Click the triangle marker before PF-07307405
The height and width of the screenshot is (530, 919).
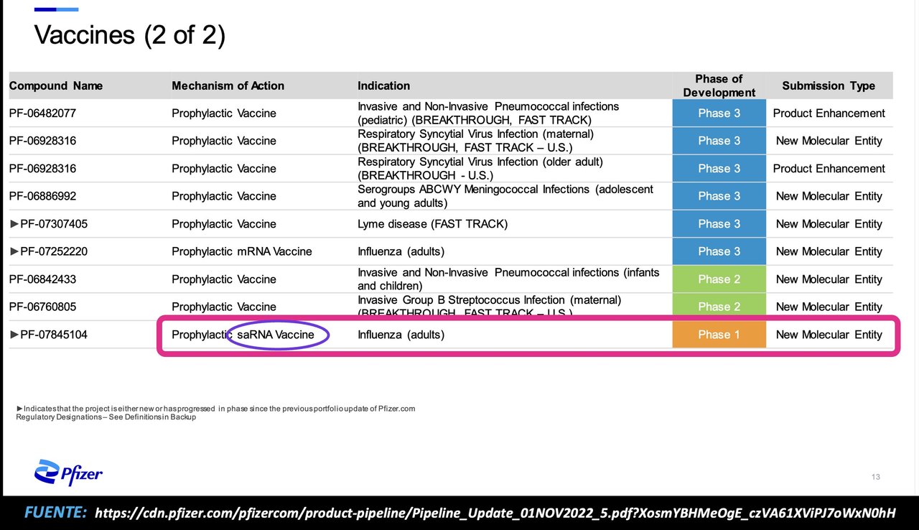tap(14, 224)
